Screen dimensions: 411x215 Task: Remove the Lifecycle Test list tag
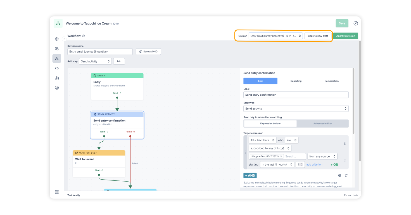[281, 156]
